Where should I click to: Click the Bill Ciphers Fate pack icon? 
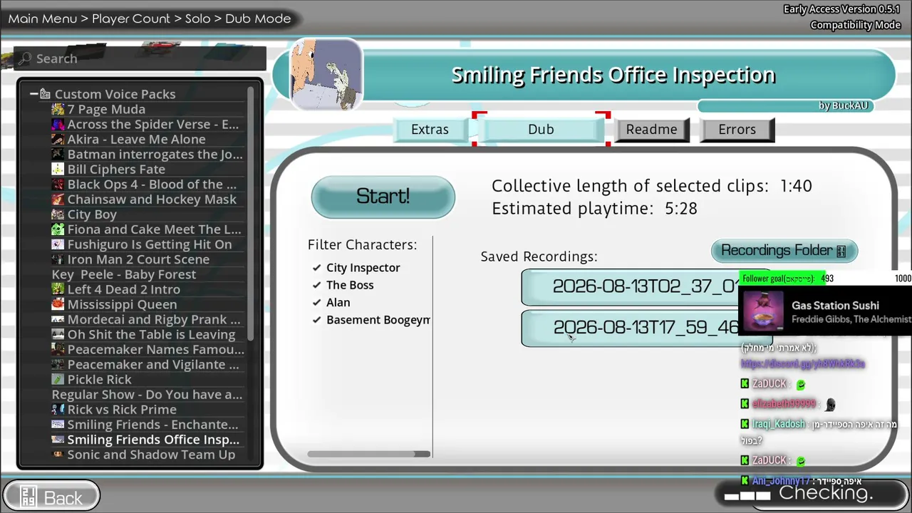pyautogui.click(x=58, y=169)
